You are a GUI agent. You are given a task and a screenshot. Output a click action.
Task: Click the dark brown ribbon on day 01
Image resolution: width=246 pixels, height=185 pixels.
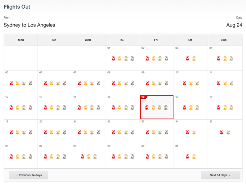[132, 59]
